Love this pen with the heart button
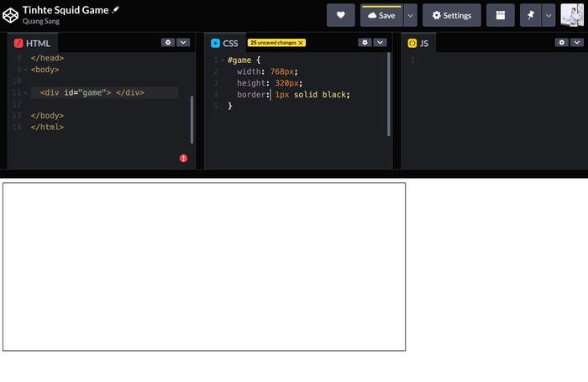 [x=340, y=15]
